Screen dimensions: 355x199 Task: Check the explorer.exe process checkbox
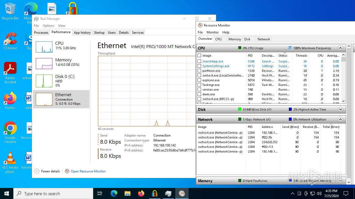(199, 80)
